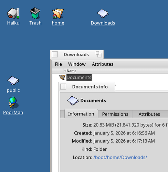Open the Attributes menu in Downloads window

click(103, 64)
